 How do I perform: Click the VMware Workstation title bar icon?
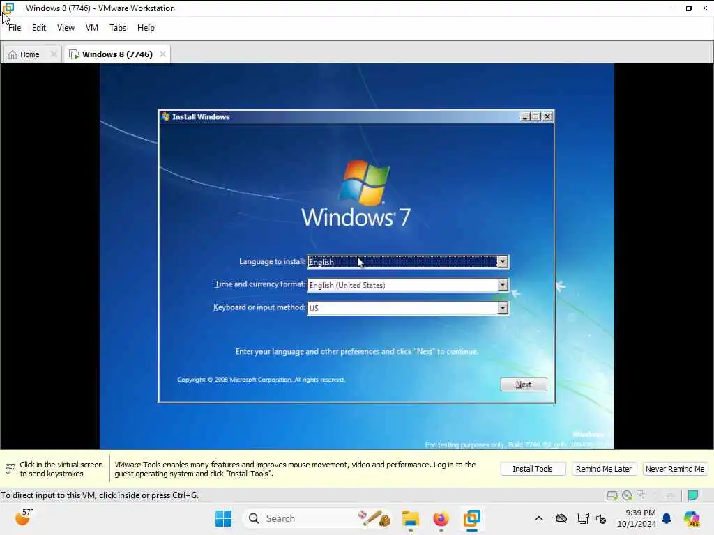(x=8, y=8)
